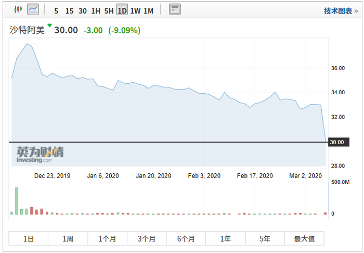The image size is (364, 253).
Task: Click the 30.00 current price marker
Action: (x=336, y=142)
